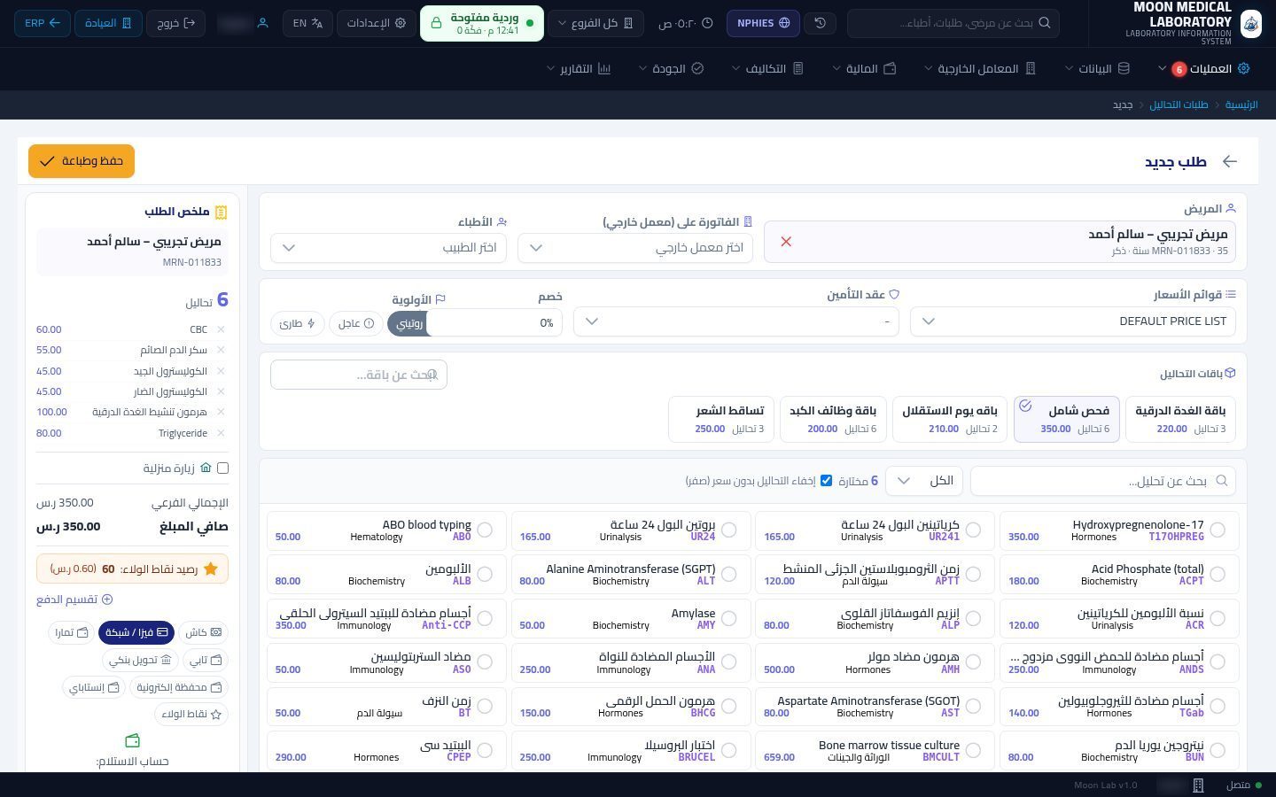Click the Moon Medical Laboratory logo

[1250, 23]
